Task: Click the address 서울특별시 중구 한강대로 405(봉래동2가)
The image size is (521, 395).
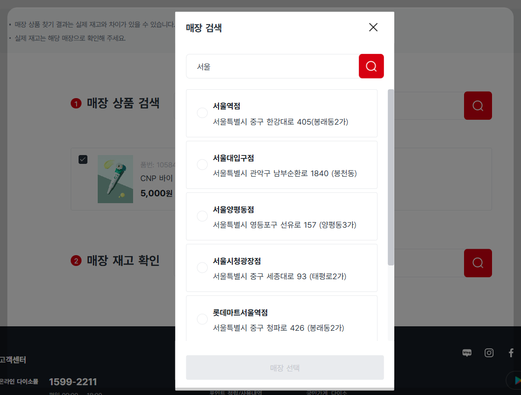Action: pos(280,122)
